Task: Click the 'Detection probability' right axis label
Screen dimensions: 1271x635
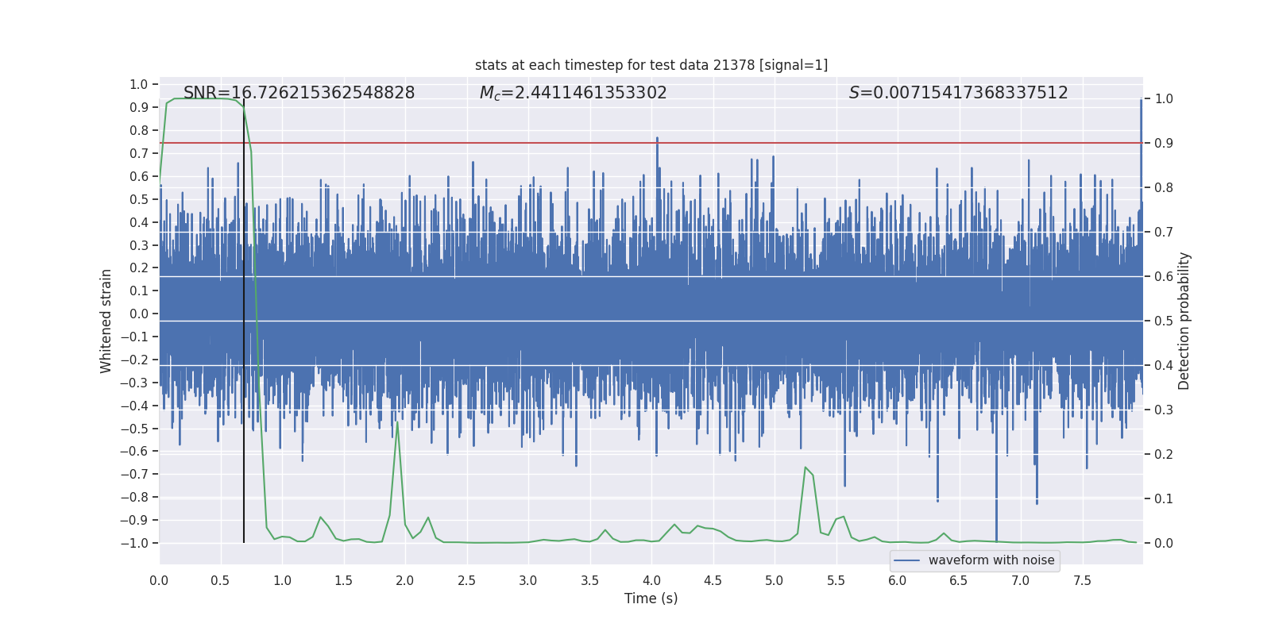Action: click(1184, 321)
